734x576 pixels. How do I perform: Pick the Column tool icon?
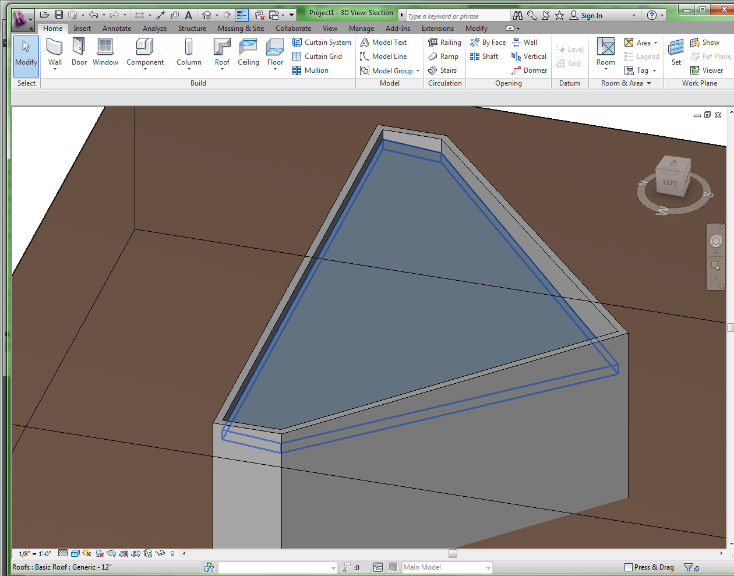click(189, 47)
